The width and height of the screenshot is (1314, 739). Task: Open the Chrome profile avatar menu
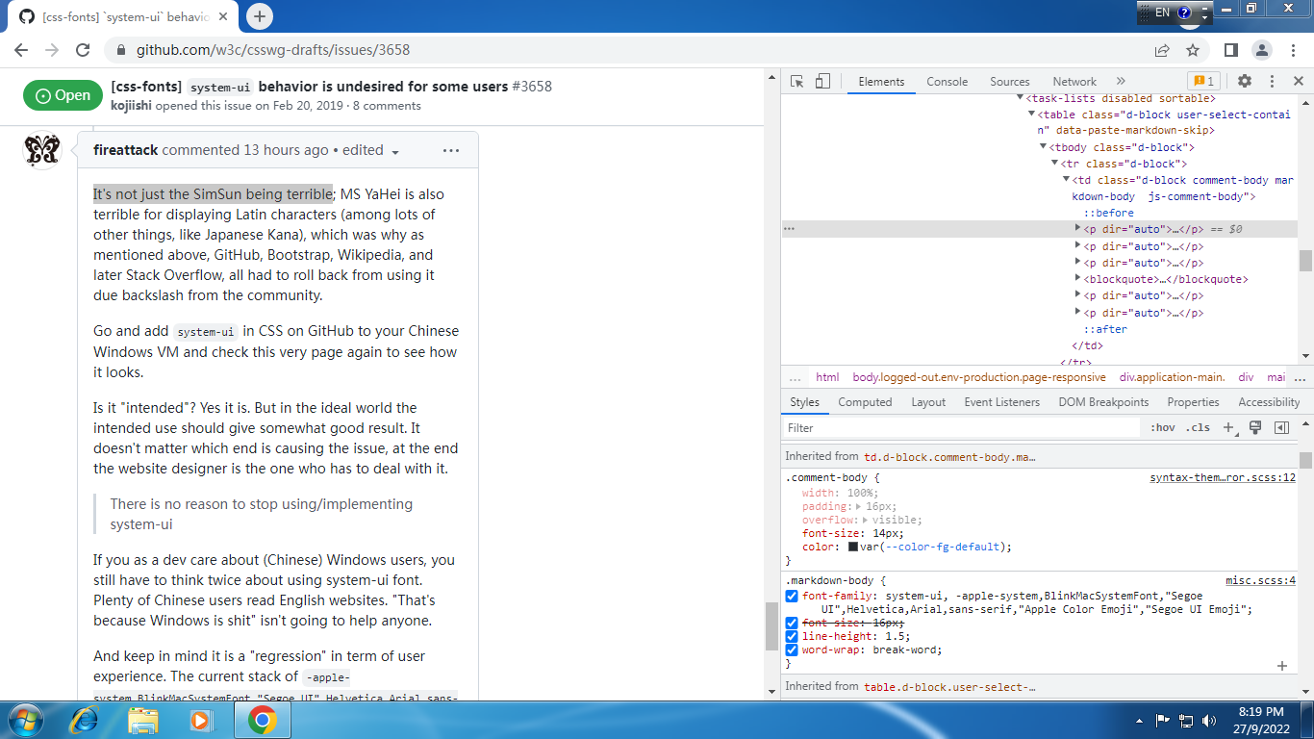(1261, 50)
